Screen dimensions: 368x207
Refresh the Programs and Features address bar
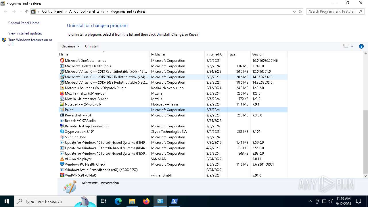[300, 11]
